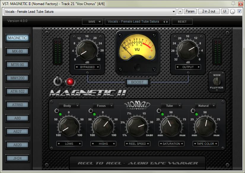Select the ATR-102 tape model
The image size is (245, 173).
pos(17,91)
